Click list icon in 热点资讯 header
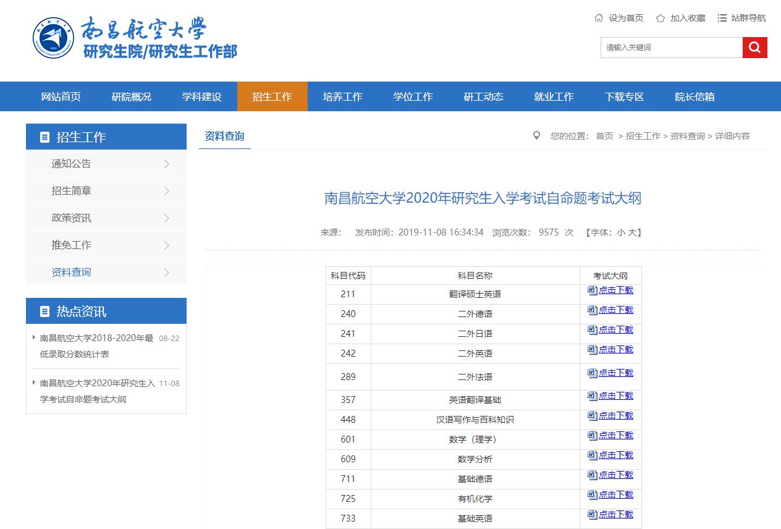 point(44,311)
